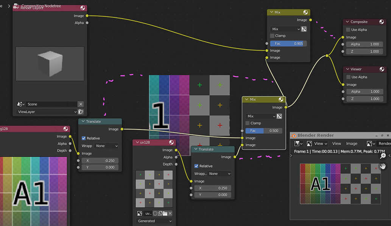
Task: Click the Z 1.000 field on Viewer node
Action: 365,99
